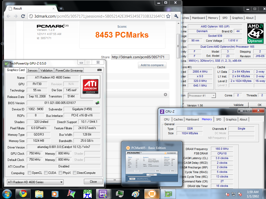Image resolution: width=266 pixels, height=199 pixels.
Task: Select the Graphics Card tab in GPU-Z
Action: pyautogui.click(x=16, y=70)
